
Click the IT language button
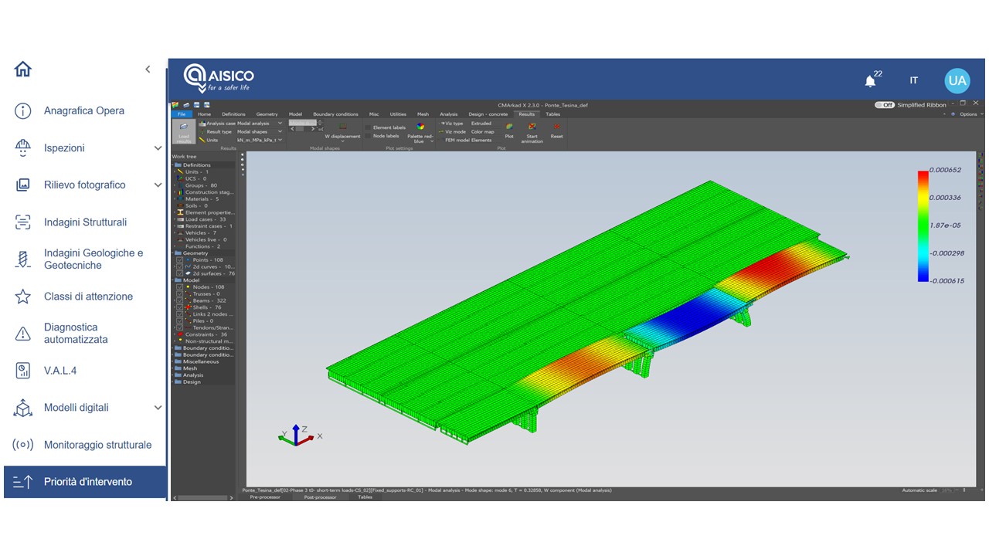[x=914, y=80]
